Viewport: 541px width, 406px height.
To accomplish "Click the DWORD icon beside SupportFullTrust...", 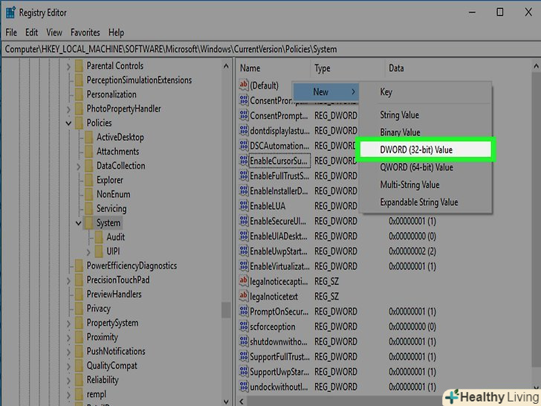I will coord(244,357).
